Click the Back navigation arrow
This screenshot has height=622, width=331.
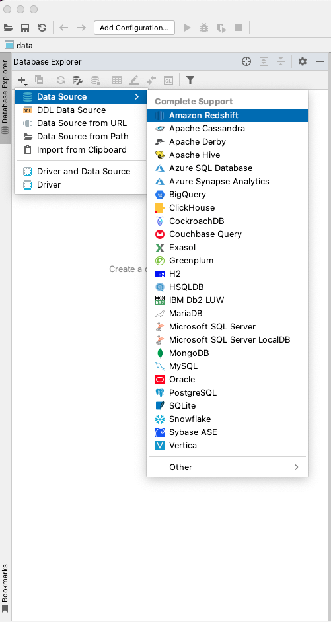[64, 28]
